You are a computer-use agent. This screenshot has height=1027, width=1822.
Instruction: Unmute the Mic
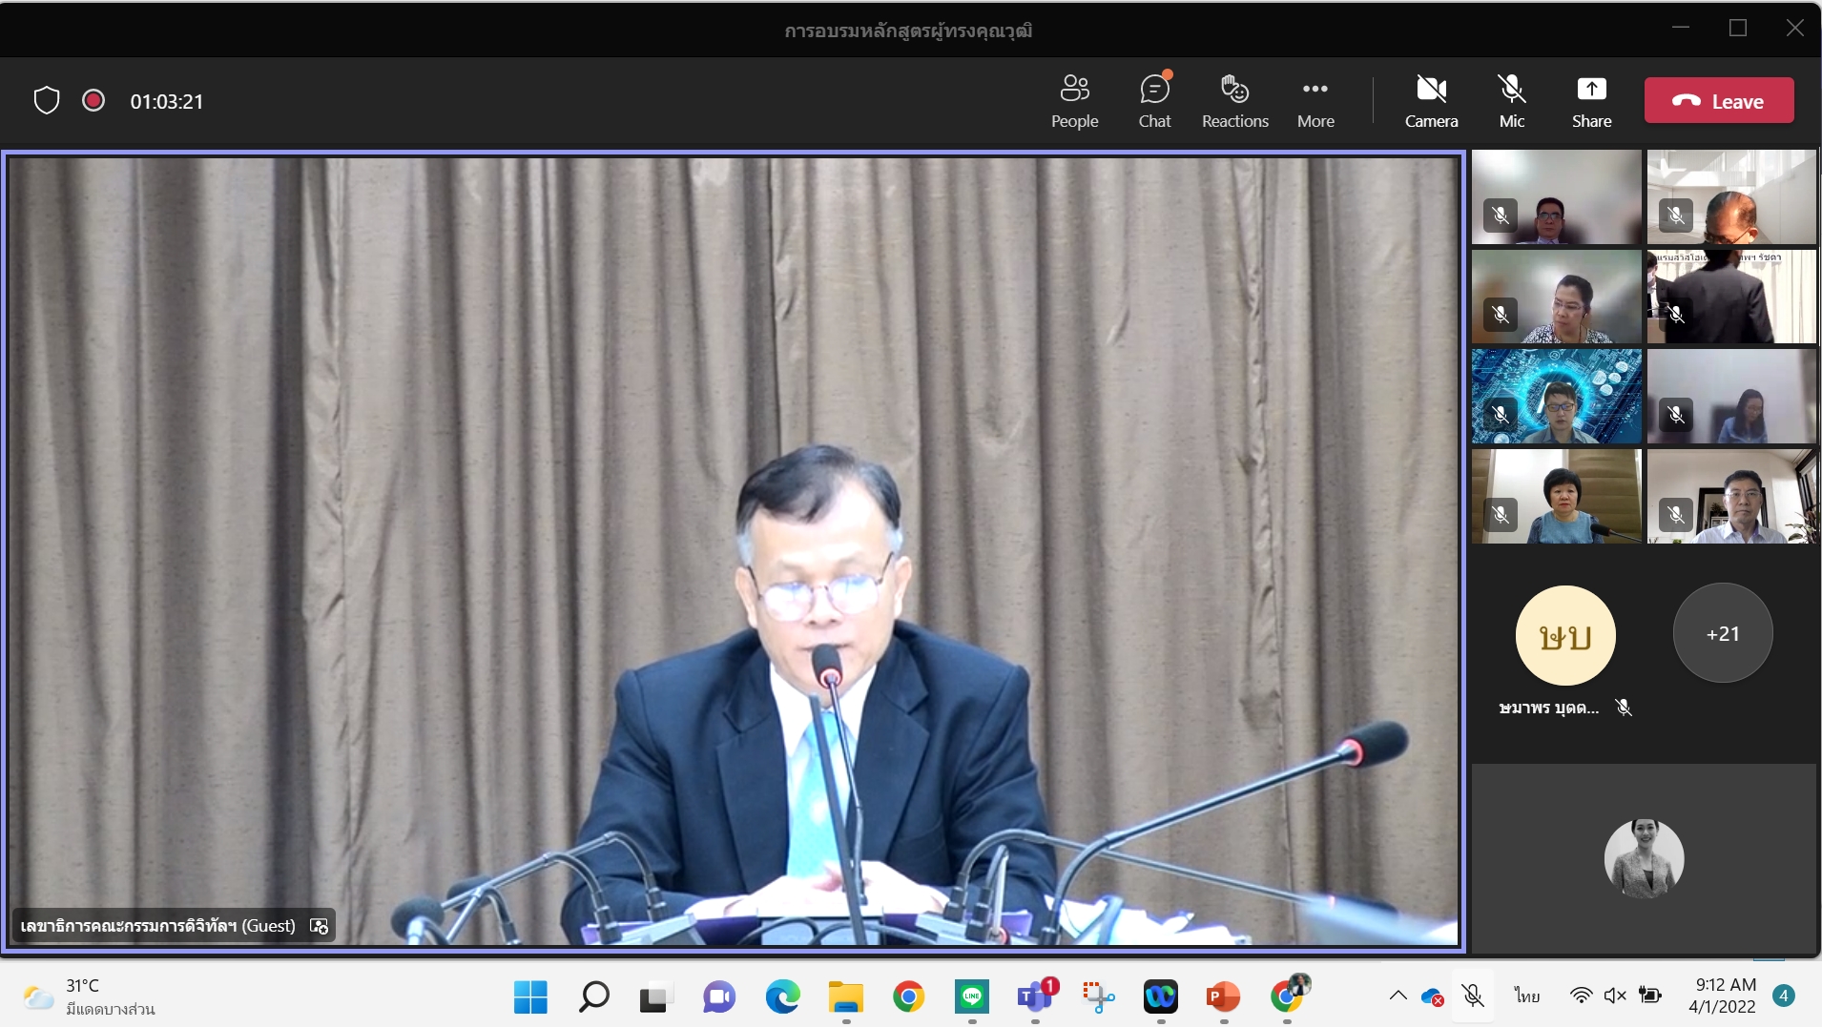(x=1511, y=100)
